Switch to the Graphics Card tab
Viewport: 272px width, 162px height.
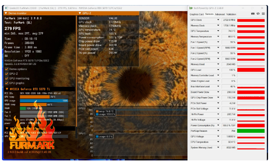tap(196, 14)
